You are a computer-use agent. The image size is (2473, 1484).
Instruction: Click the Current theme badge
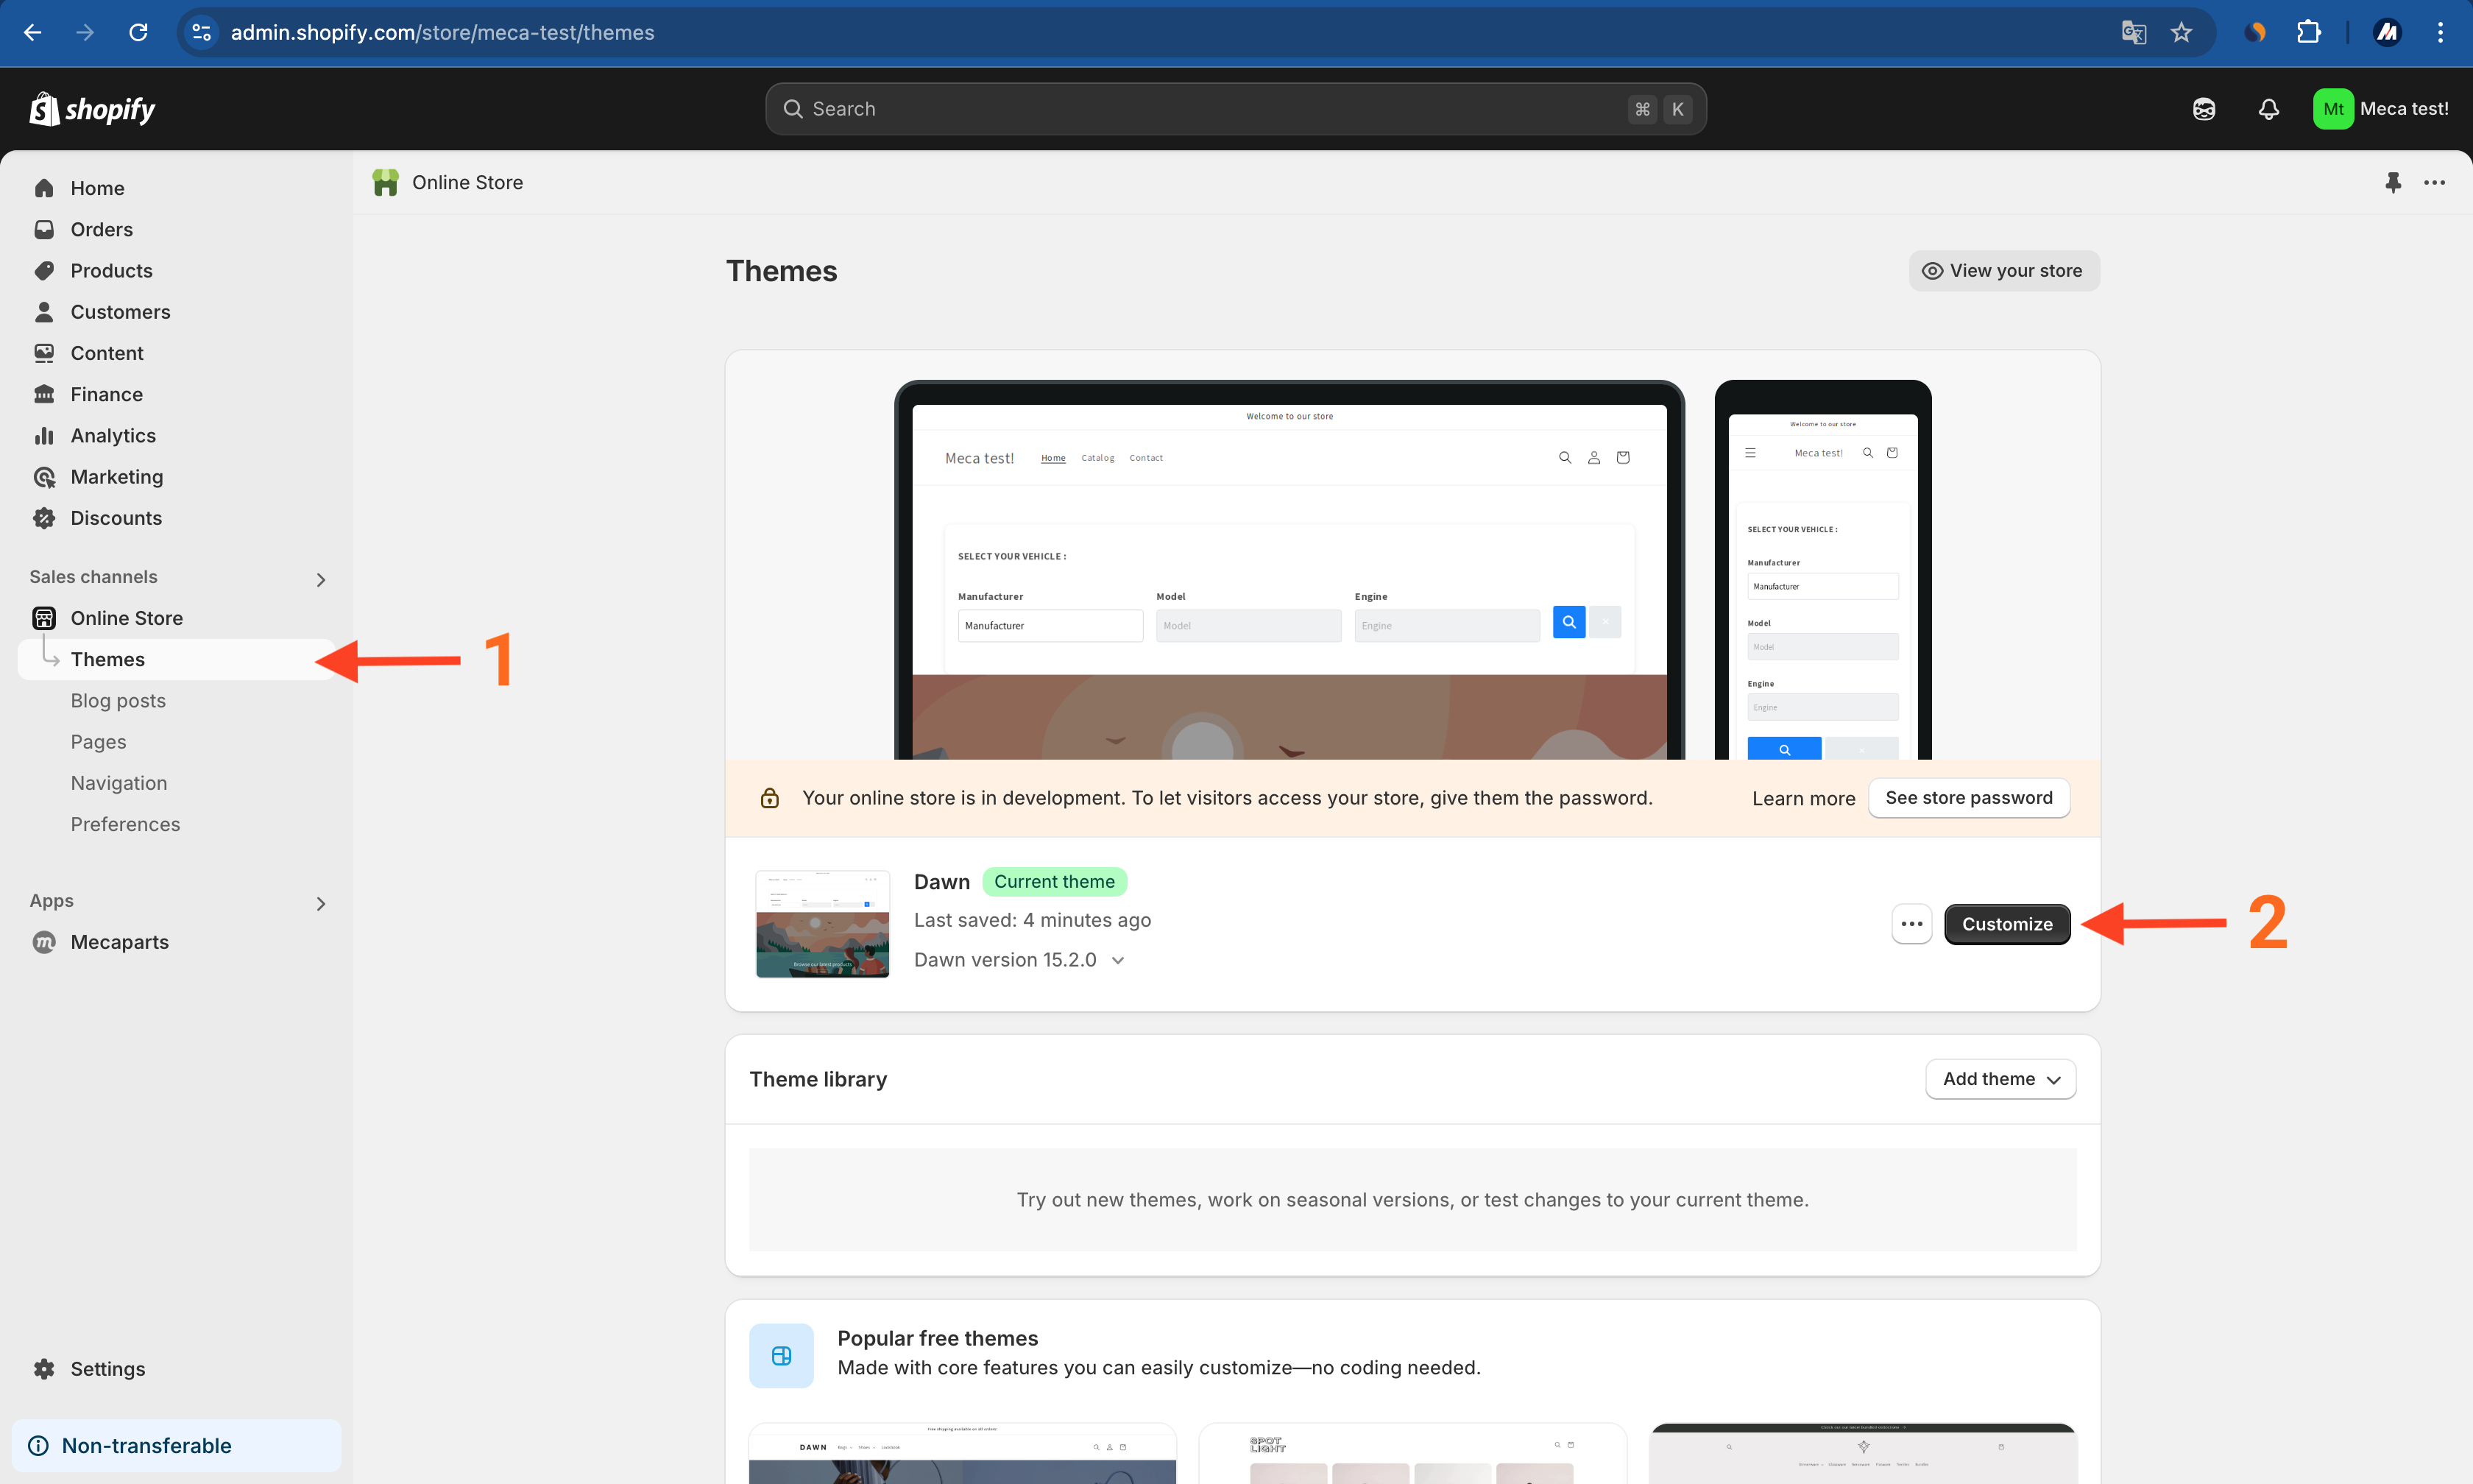tap(1053, 881)
